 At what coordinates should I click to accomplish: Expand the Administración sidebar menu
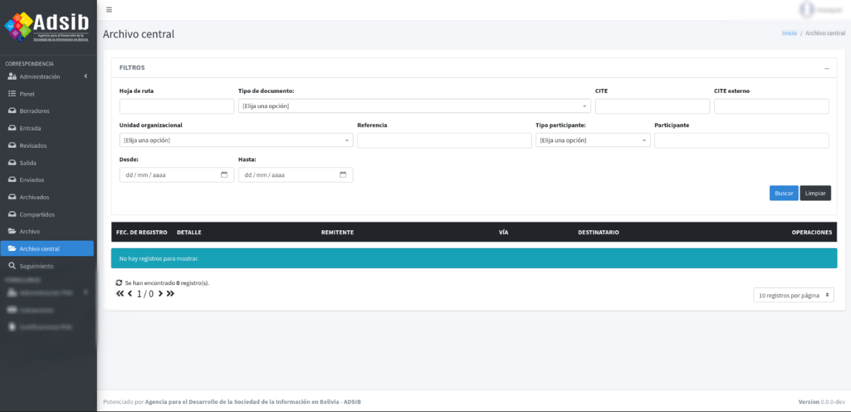point(47,77)
